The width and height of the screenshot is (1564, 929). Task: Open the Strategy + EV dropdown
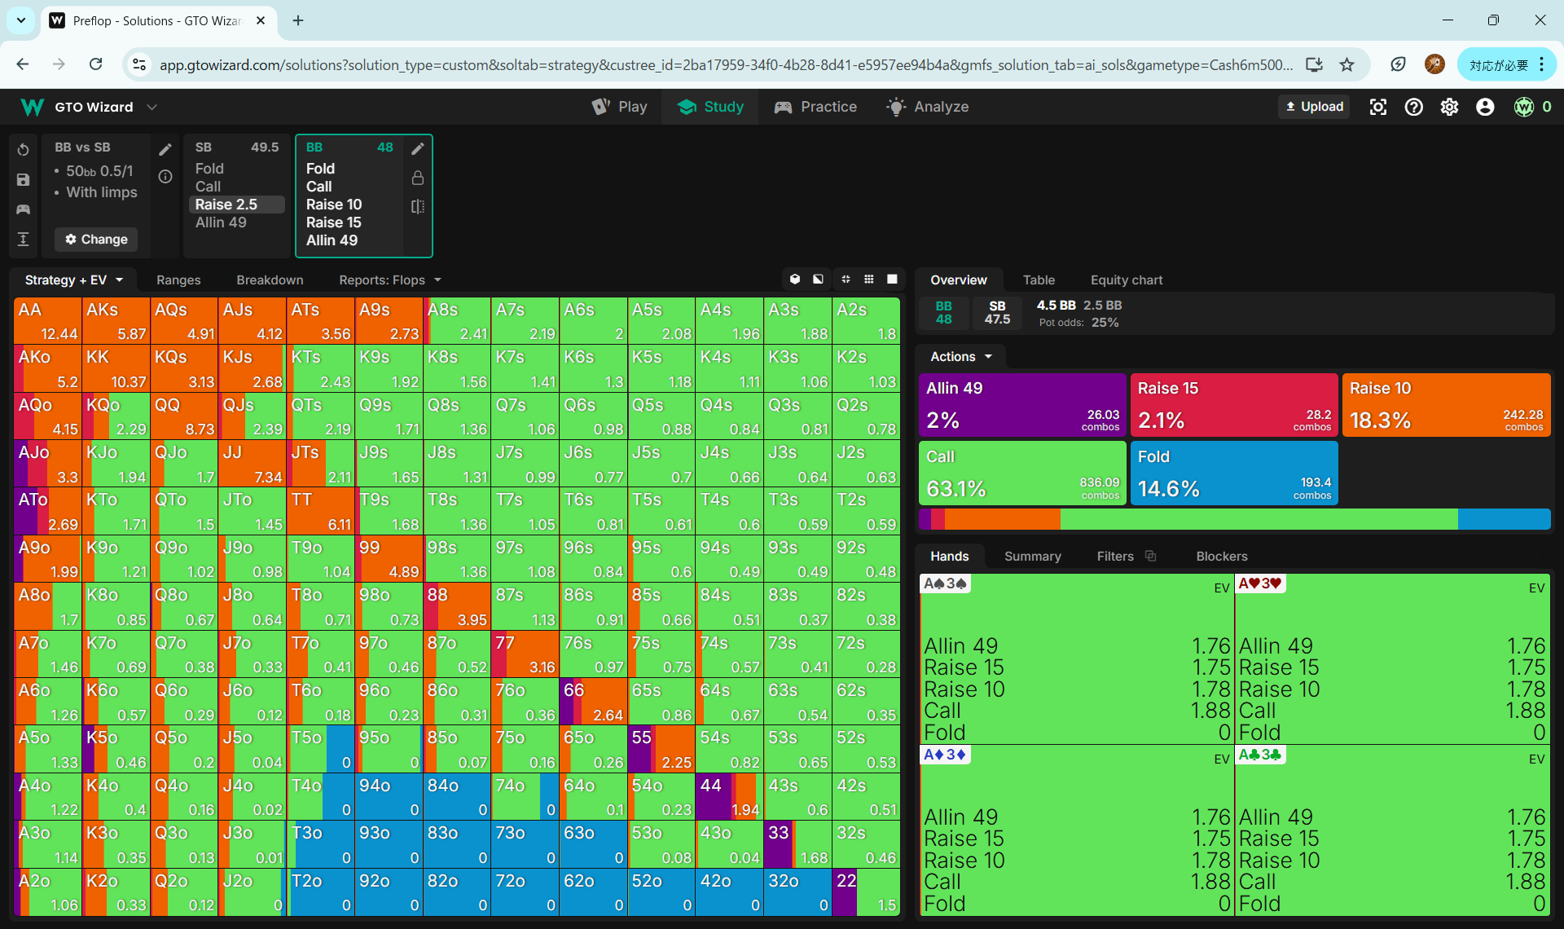click(73, 280)
